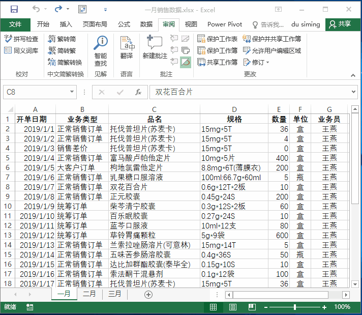Click the formula bar showing 双花百合片

point(250,92)
